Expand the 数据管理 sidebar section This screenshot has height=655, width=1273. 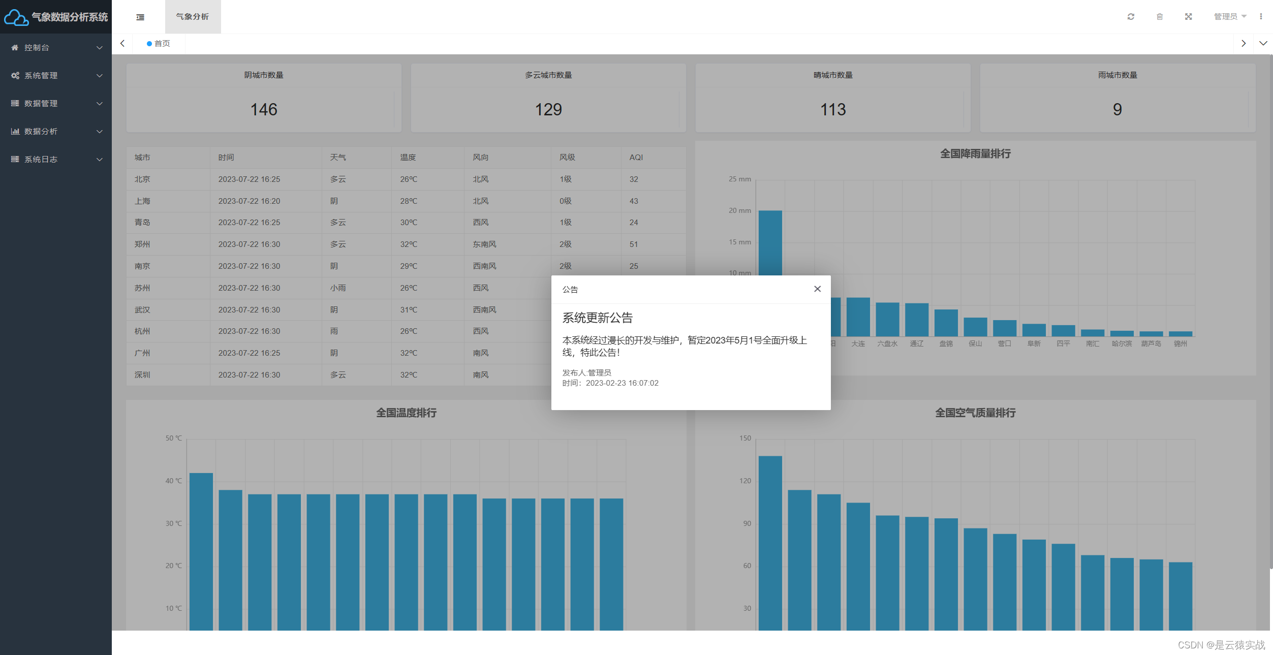(x=56, y=103)
